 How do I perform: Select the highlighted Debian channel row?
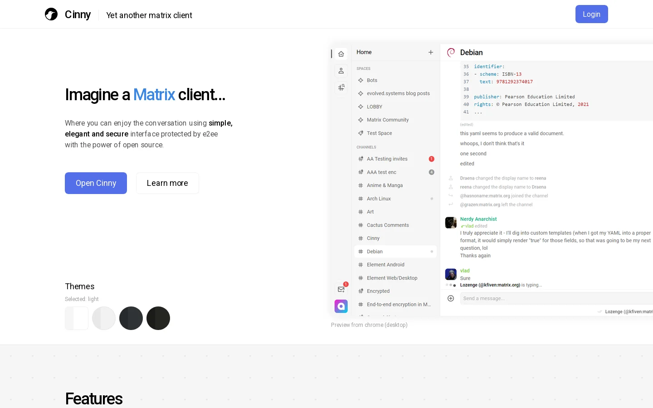click(395, 252)
